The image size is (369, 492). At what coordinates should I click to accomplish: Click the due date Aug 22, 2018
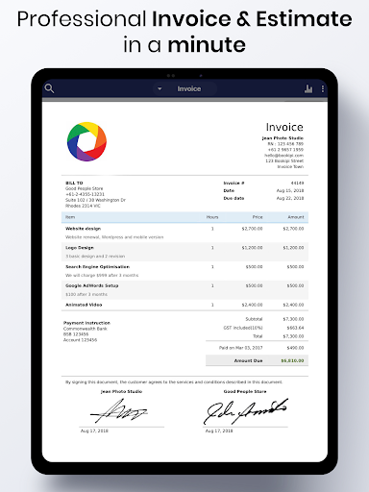coord(290,198)
